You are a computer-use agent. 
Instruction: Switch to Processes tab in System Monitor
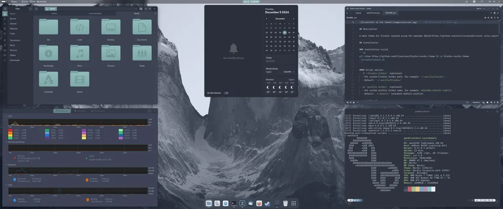pyautogui.click(x=81, y=111)
